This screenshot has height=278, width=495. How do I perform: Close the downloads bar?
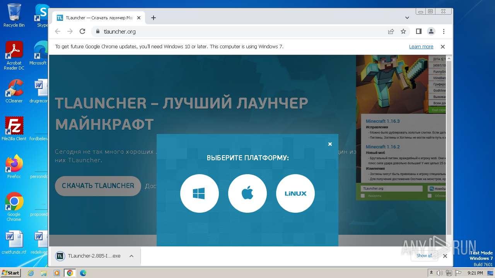click(445, 256)
